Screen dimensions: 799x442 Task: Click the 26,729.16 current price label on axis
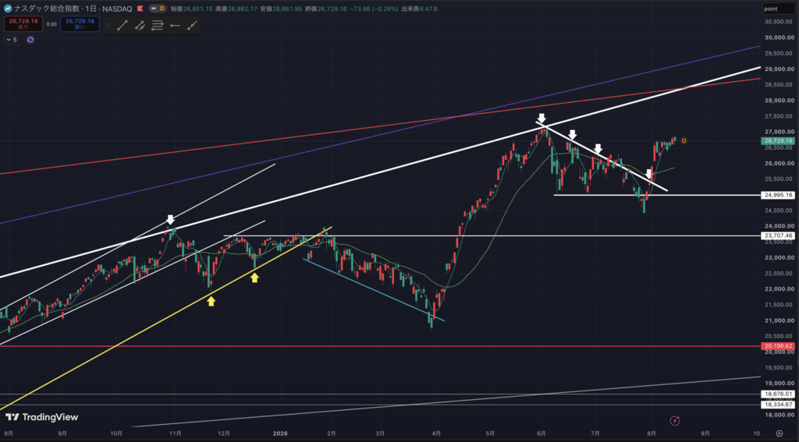coord(778,141)
